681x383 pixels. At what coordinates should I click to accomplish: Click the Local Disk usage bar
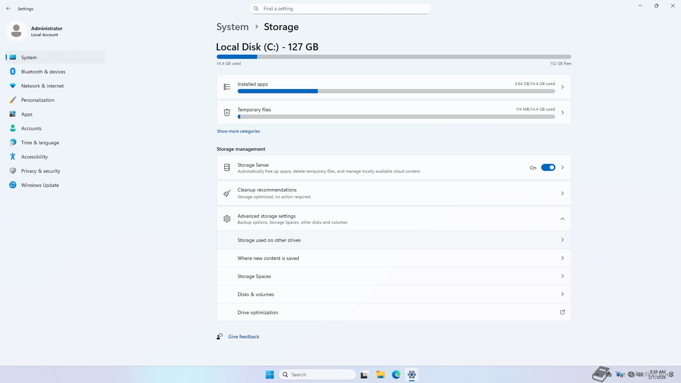point(394,57)
